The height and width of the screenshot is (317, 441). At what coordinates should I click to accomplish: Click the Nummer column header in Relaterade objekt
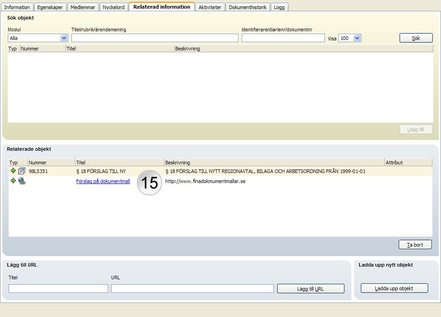pos(52,163)
